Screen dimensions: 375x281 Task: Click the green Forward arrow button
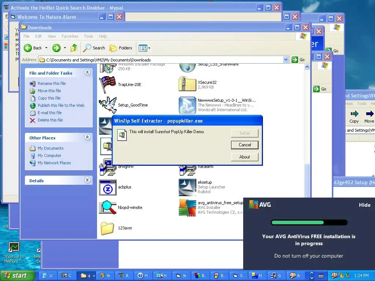[x=56, y=48]
